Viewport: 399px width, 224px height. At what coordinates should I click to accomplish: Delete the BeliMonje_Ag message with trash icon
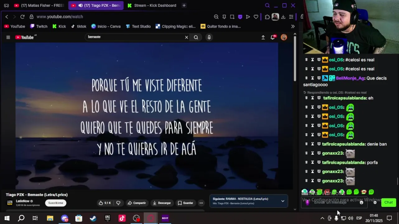click(x=306, y=78)
